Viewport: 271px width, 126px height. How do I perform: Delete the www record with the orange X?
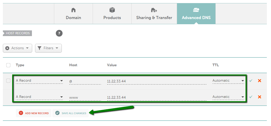259,97
